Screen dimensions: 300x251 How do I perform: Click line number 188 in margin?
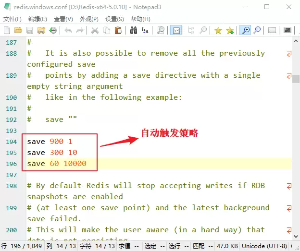(x=12, y=53)
